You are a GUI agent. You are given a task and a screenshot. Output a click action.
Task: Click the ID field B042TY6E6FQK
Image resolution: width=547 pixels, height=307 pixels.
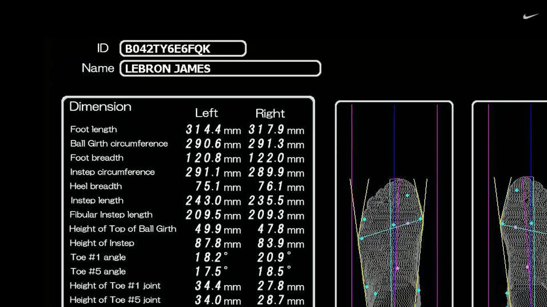[183, 49]
